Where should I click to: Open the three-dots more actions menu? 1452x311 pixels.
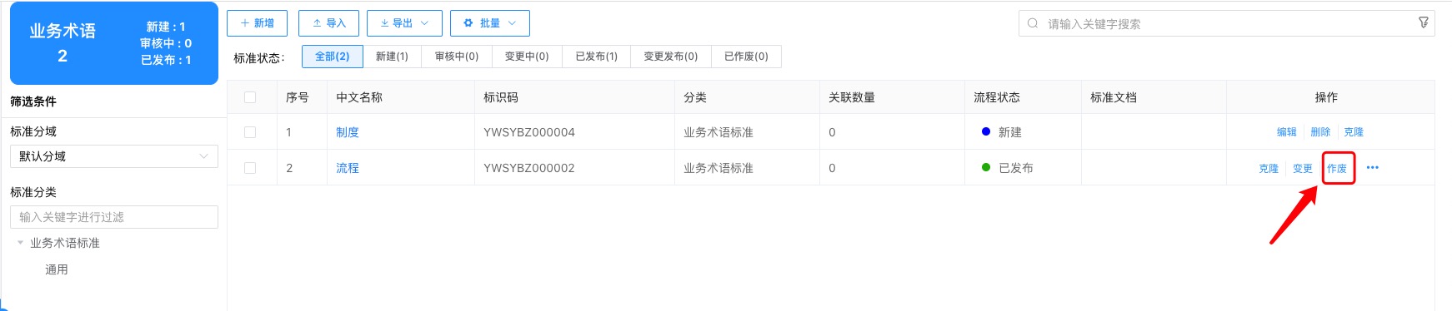(1373, 168)
